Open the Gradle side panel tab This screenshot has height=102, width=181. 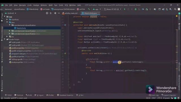pyautogui.click(x=179, y=26)
